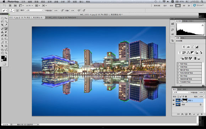Add Levels adjustment icon
Image resolution: width=206 pixels, height=129 pixels.
point(188,47)
